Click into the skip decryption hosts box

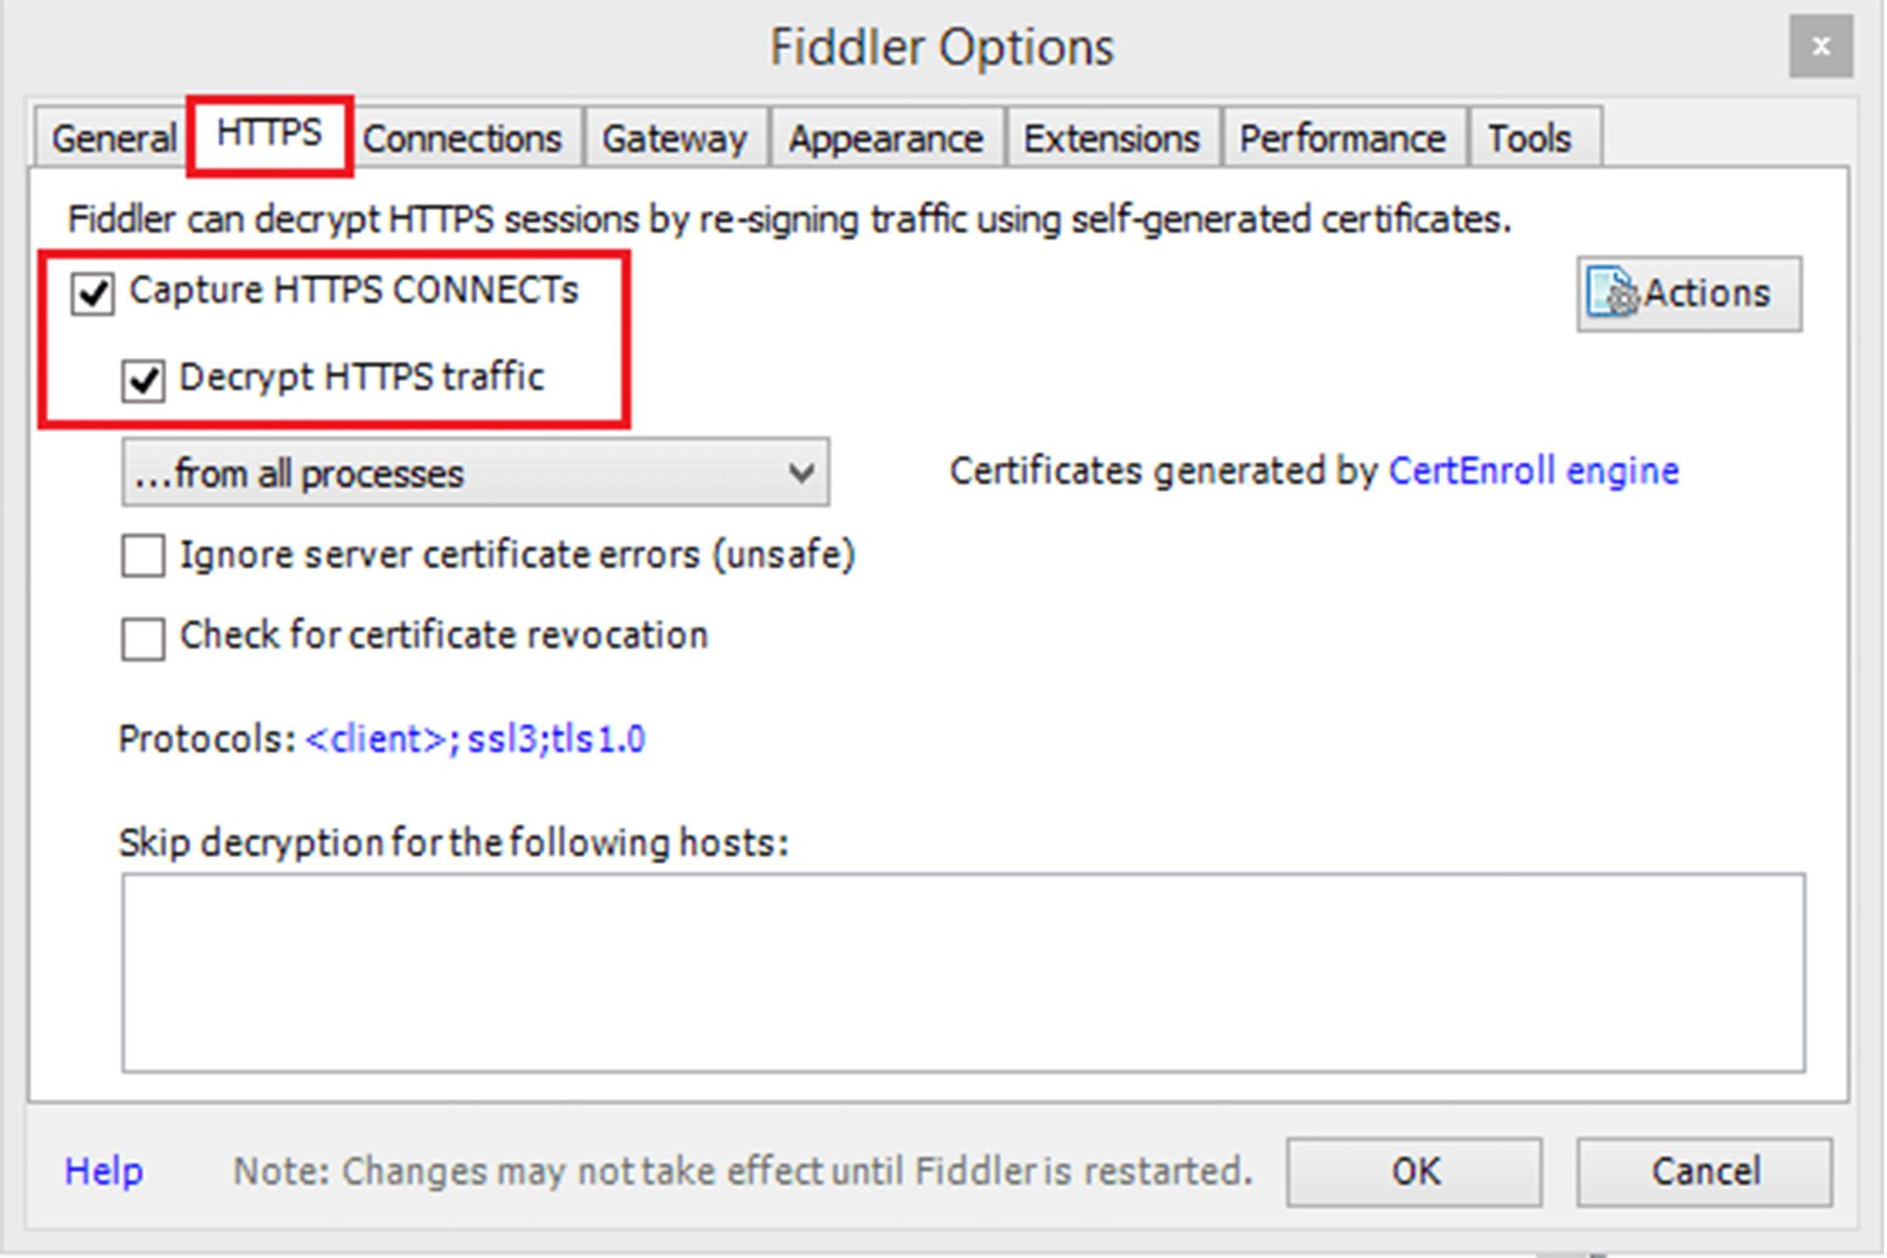pos(963,973)
